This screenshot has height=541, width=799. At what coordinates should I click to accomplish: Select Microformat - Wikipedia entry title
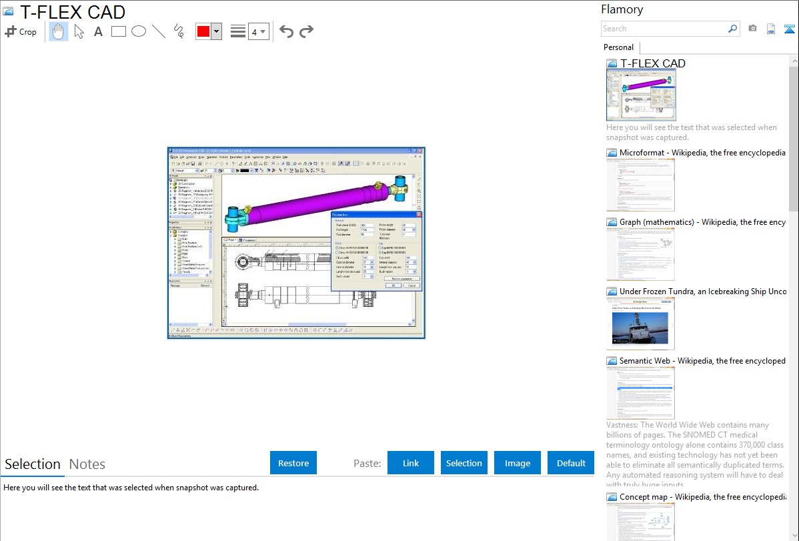pyautogui.click(x=702, y=153)
